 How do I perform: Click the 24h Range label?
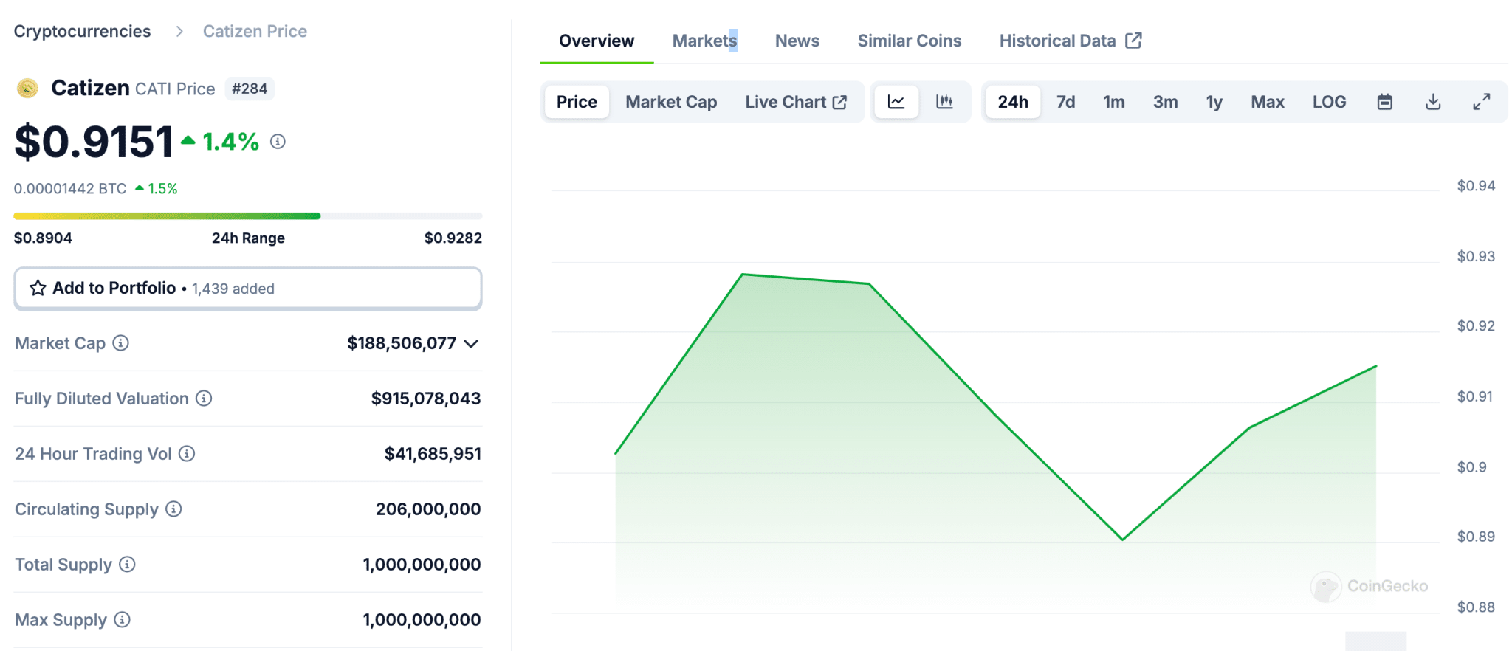point(248,238)
